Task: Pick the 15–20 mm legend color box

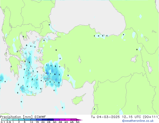Action: click(39, 120)
